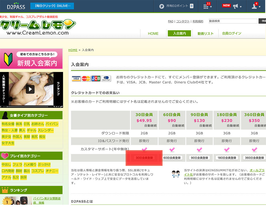Image resolution: width=266 pixels, height=209 pixels.
Task: Click the VISA card icon
Action: coord(76,79)
